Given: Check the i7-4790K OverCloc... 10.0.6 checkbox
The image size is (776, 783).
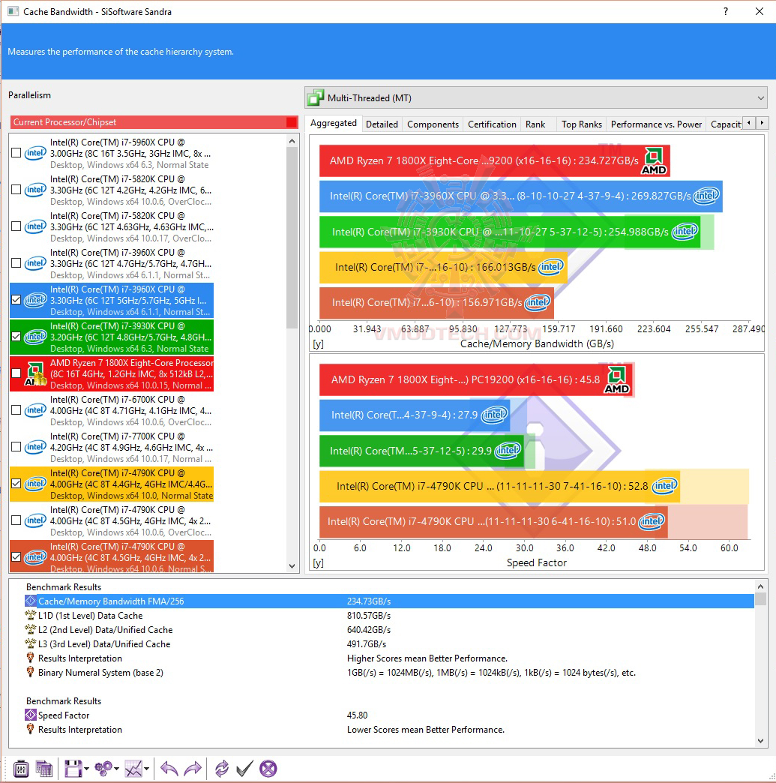Looking at the screenshot, I should [x=16, y=520].
